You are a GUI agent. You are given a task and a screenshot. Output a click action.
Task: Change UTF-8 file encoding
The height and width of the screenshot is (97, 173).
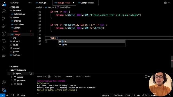(128, 95)
